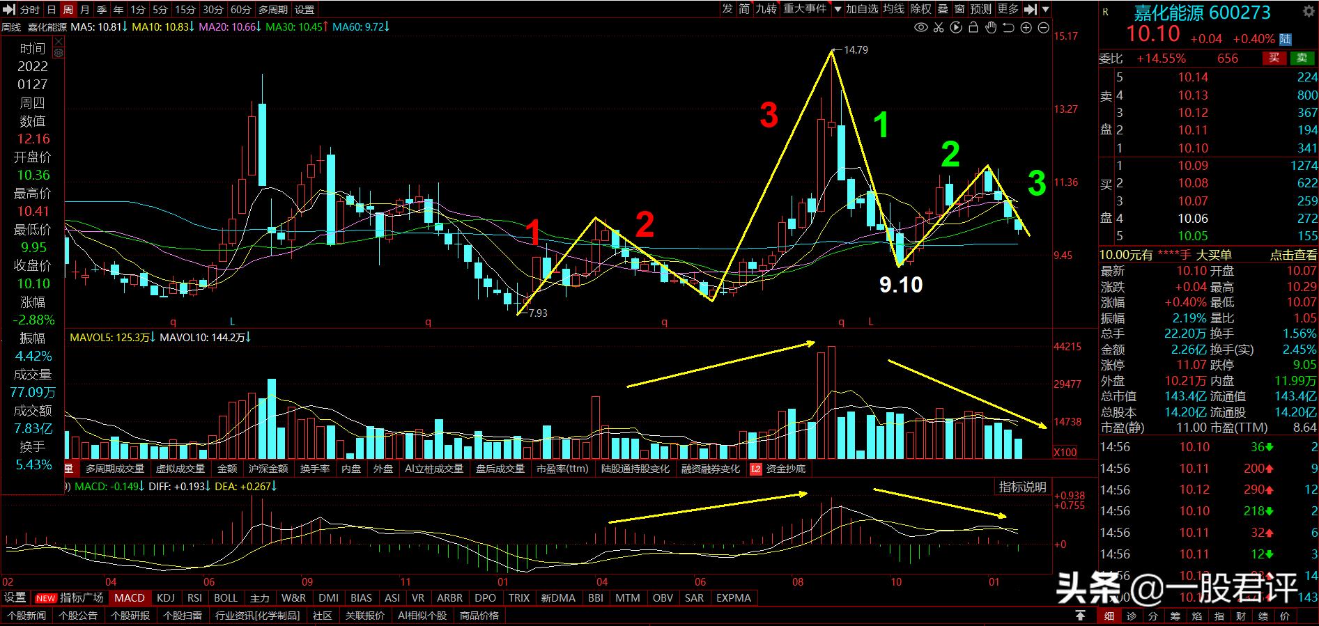Open the 更多 more options menu

click(x=1008, y=9)
